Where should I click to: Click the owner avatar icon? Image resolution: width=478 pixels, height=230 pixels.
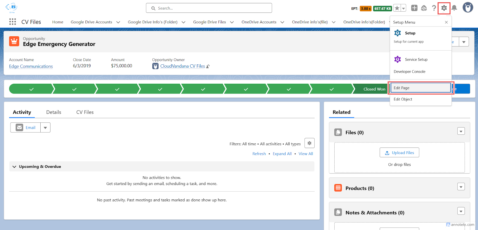155,66
